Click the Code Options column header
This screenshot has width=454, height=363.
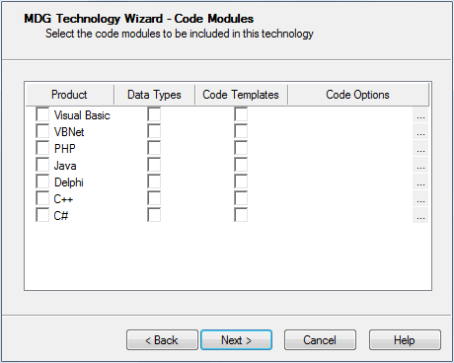point(358,95)
